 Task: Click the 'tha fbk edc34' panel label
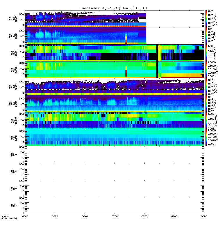14,53
